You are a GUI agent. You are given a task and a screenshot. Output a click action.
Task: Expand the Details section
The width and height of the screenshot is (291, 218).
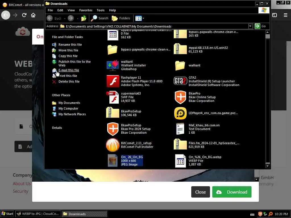pyautogui.click(x=57, y=128)
